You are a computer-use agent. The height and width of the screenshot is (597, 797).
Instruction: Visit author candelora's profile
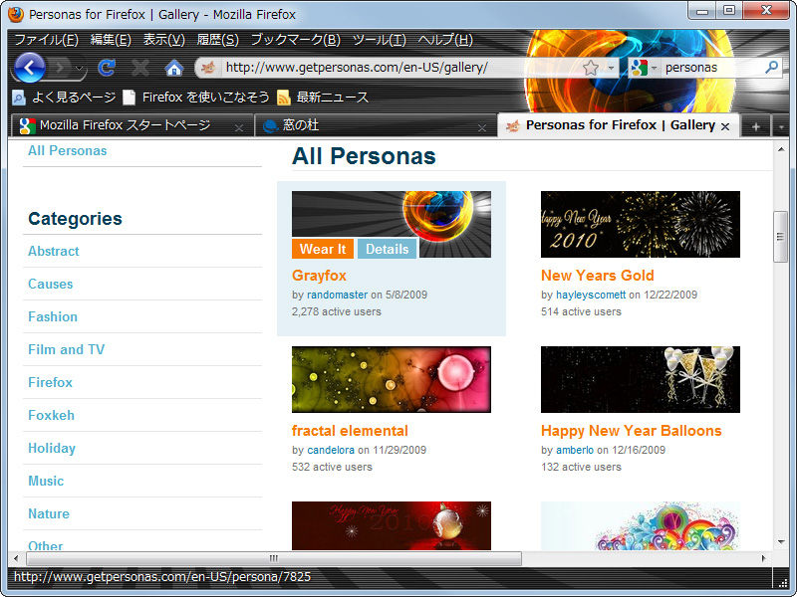click(331, 450)
